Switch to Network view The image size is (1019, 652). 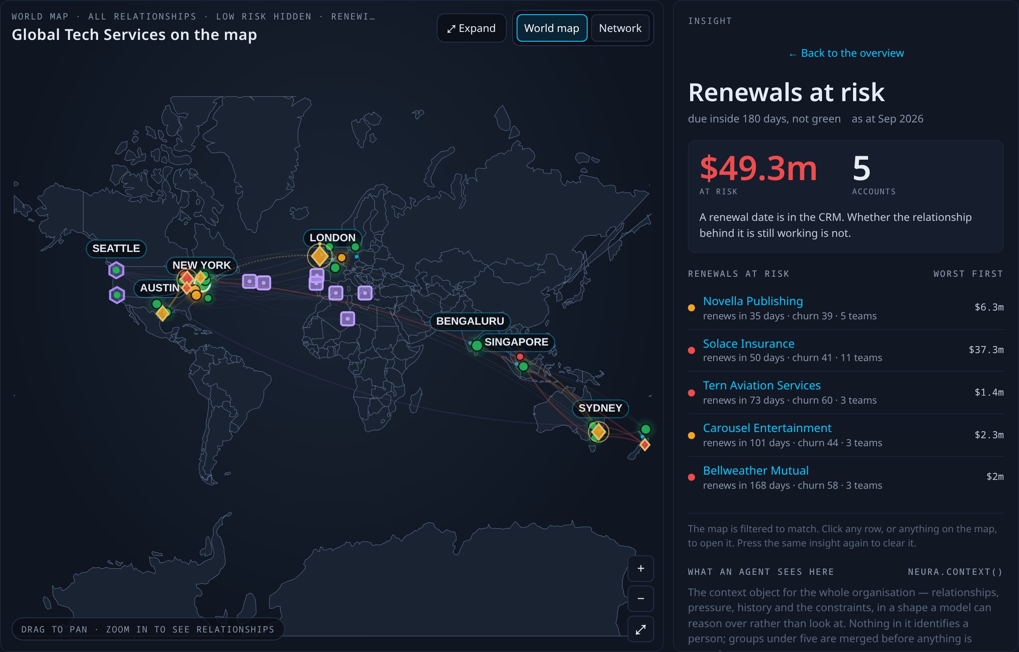(620, 28)
